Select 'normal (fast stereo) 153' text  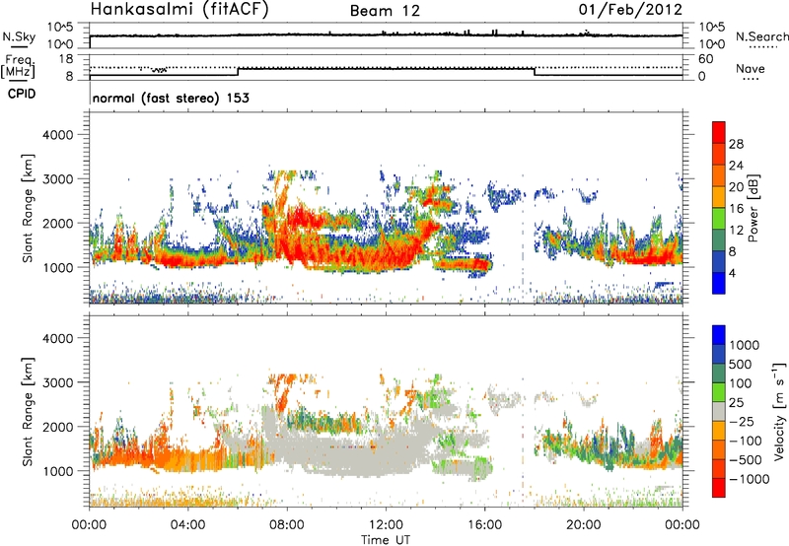[171, 98]
